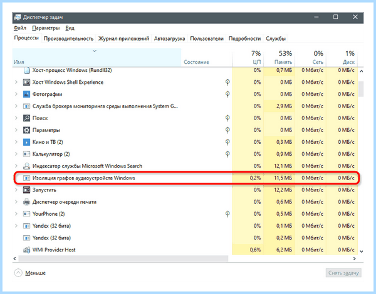Click the Состояние column header

coord(206,58)
